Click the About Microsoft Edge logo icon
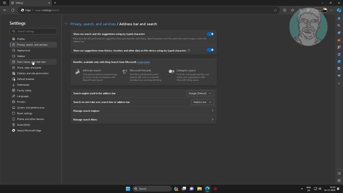Image resolution: width=343 pixels, height=193 pixels. 13,130
